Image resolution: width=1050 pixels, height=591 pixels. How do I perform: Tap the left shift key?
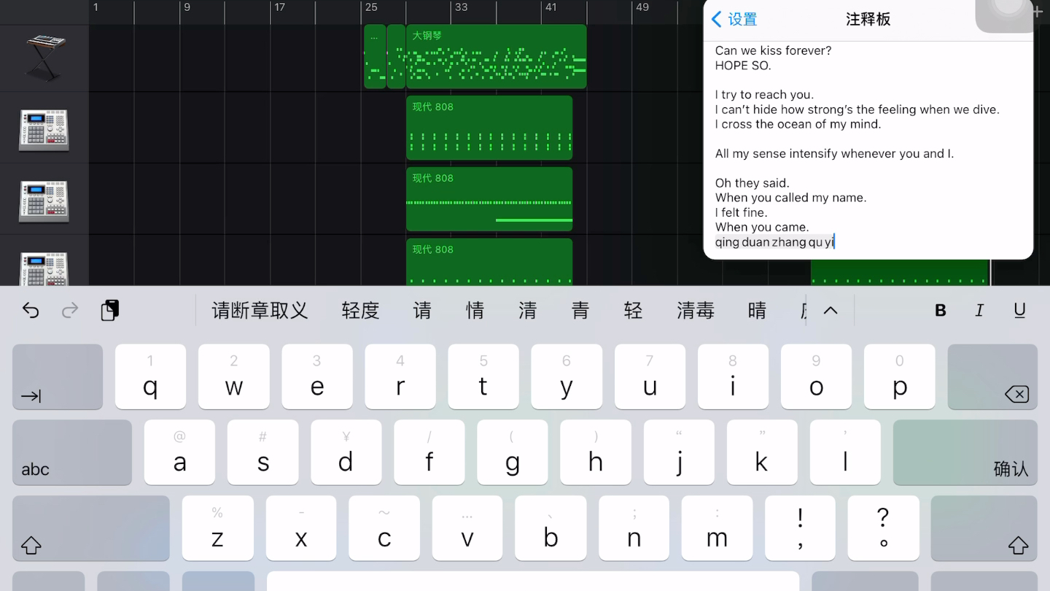tap(91, 528)
